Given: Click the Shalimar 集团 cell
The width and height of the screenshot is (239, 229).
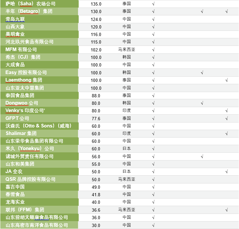Looking at the screenshot, I should click(39, 133).
